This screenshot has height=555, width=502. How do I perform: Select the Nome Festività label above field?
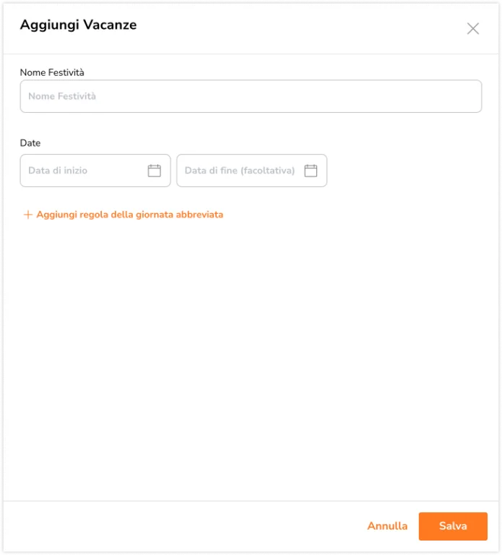[x=52, y=72]
